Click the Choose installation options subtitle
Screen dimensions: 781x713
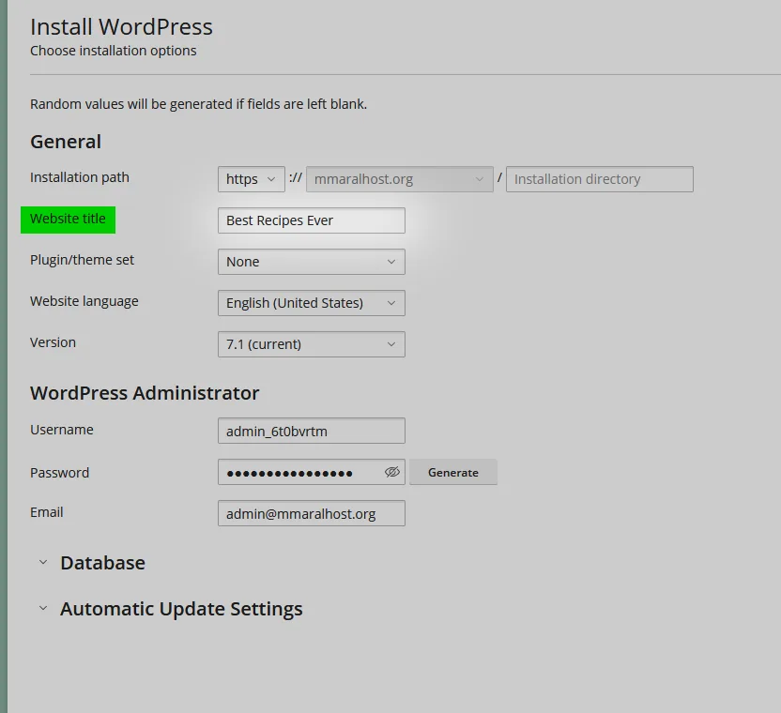pos(113,51)
